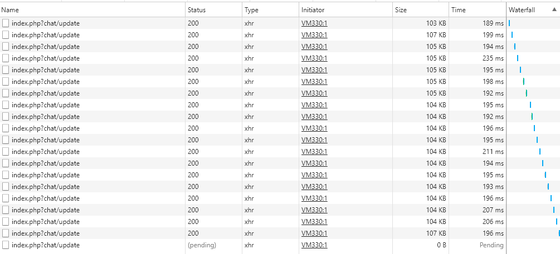Click the file icon of the 206 ms request
The width and height of the screenshot is (560, 254).
tap(6, 222)
